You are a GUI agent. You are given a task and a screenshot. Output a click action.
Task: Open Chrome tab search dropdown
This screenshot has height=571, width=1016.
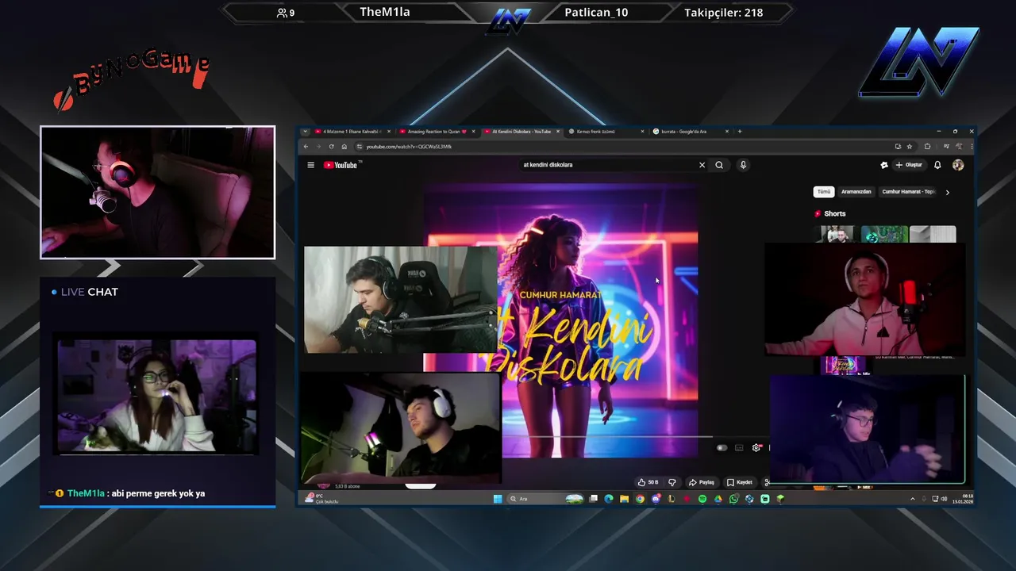(306, 132)
